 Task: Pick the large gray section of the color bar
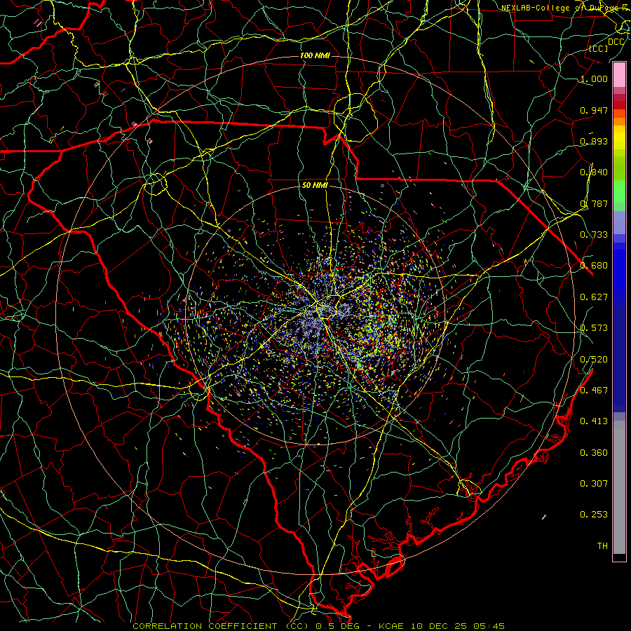(x=619, y=487)
